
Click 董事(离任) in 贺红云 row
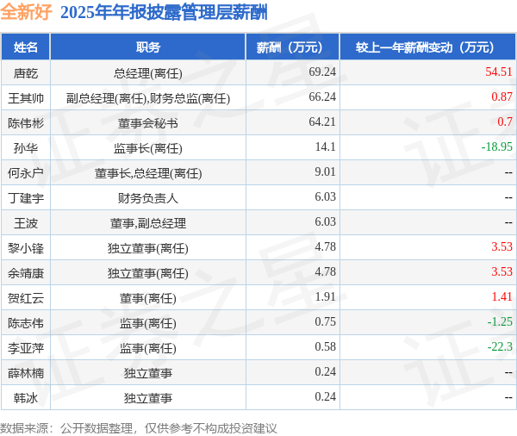pyautogui.click(x=148, y=298)
